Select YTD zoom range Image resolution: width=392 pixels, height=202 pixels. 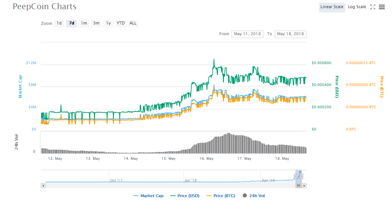[x=121, y=23]
